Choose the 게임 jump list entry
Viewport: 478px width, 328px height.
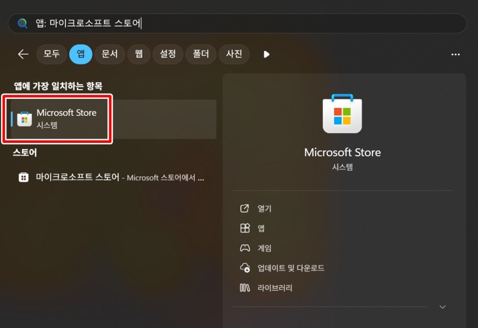point(264,248)
